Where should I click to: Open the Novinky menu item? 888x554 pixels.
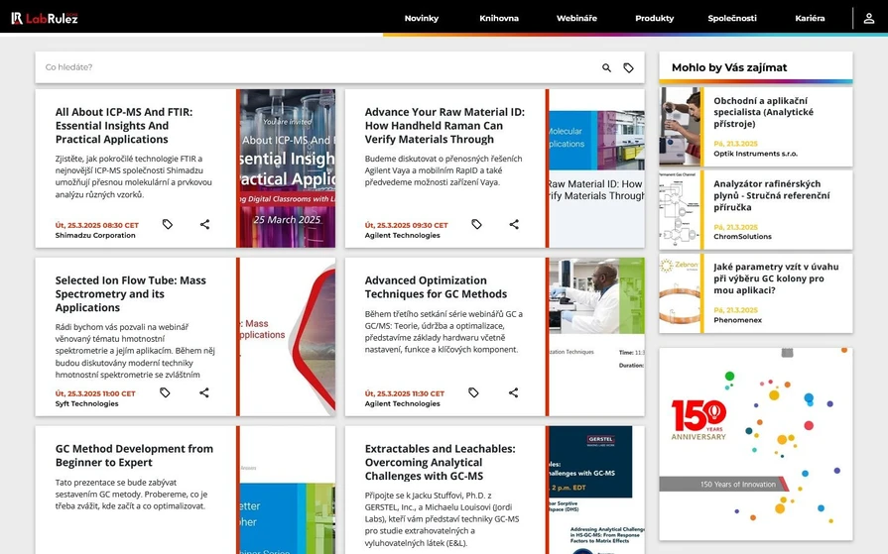click(421, 18)
